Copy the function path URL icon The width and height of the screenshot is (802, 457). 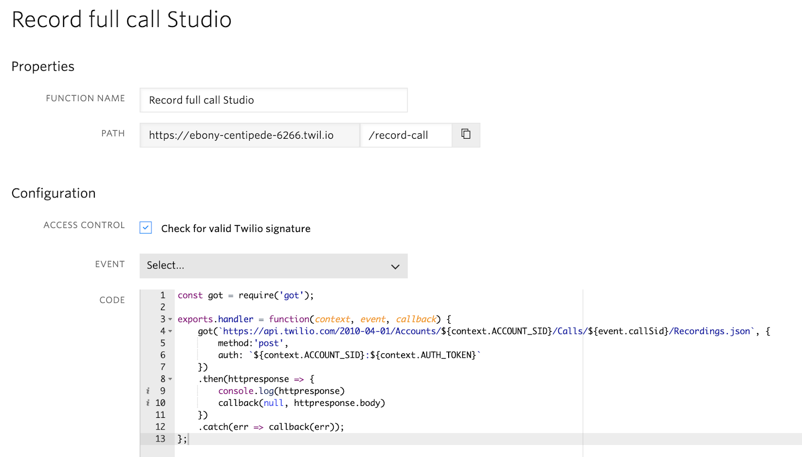click(x=466, y=134)
